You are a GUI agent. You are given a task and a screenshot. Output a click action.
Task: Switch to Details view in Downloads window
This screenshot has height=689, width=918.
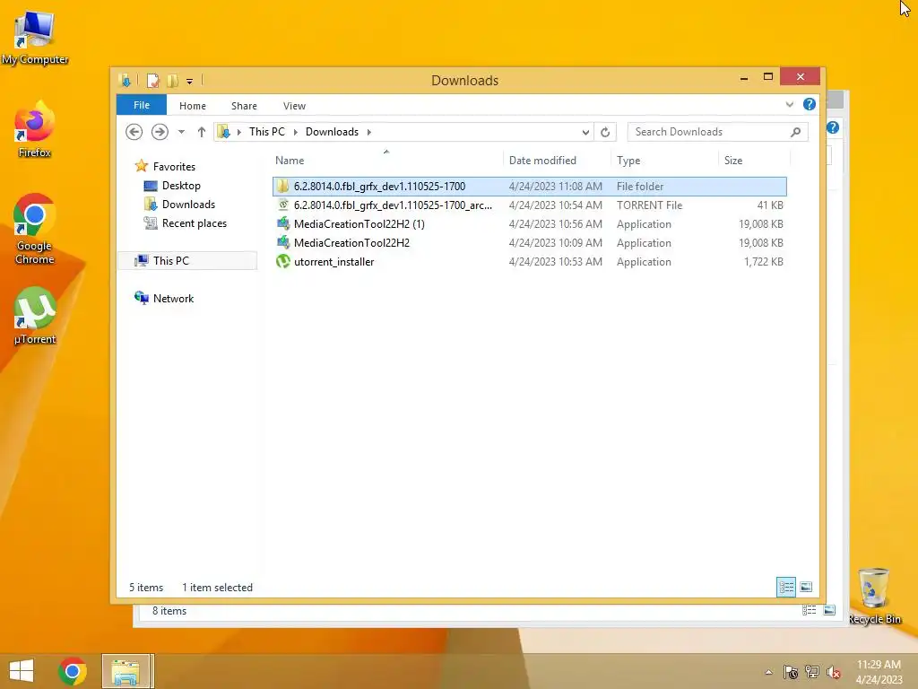(x=786, y=587)
